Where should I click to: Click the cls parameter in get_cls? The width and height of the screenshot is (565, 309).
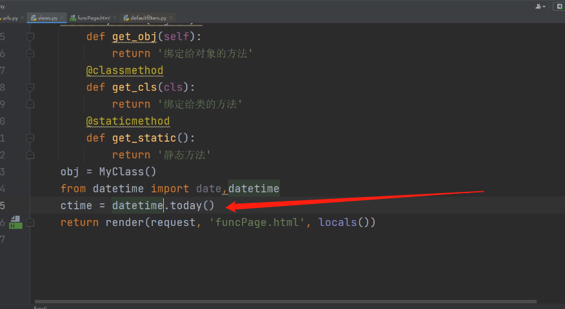[173, 88]
